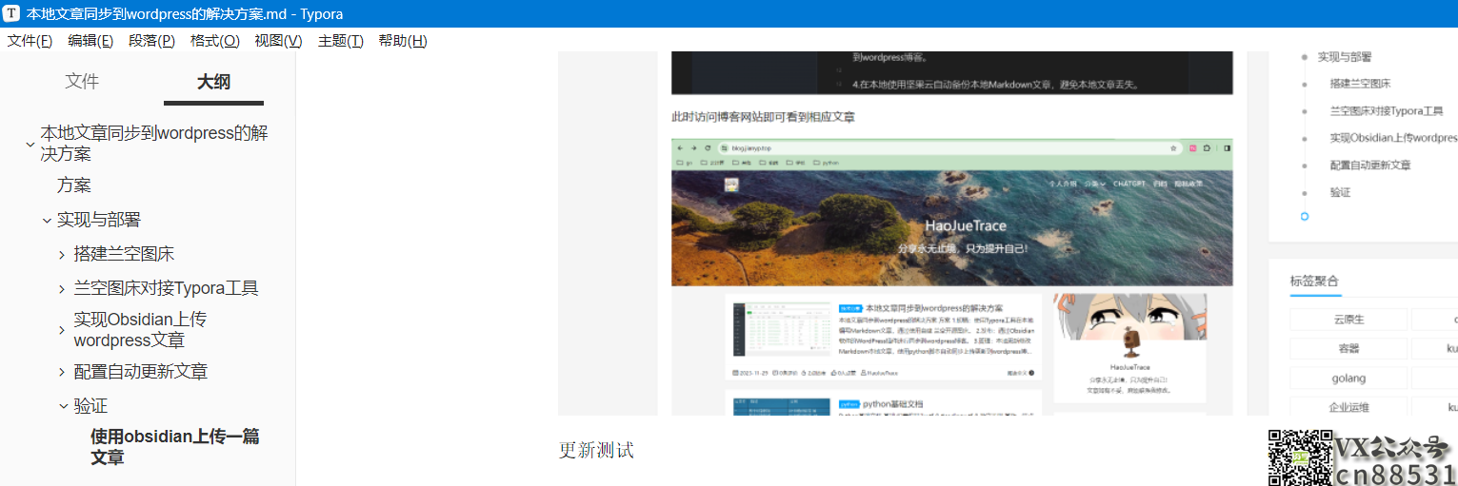Jump to the 方案 heading in outline
The image size is (1458, 486).
74,185
